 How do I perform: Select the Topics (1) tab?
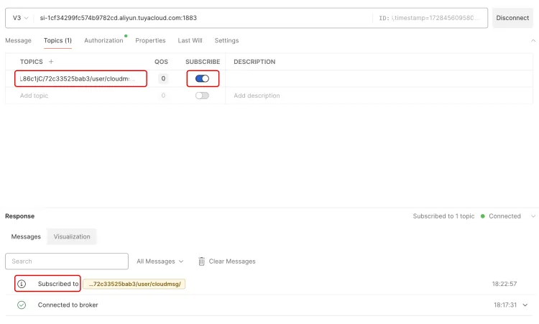point(57,40)
